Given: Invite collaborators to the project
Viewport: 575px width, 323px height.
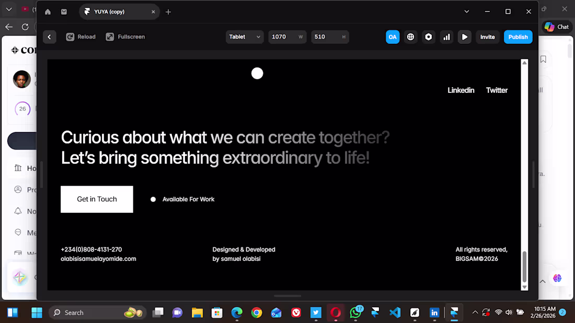Looking at the screenshot, I should click(x=487, y=37).
